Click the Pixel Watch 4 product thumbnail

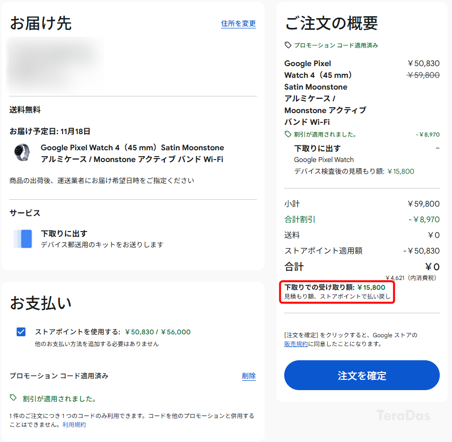pyautogui.click(x=22, y=152)
